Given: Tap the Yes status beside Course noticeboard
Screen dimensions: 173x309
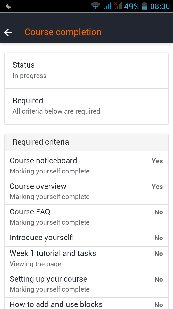Looking at the screenshot, I should [157, 161].
